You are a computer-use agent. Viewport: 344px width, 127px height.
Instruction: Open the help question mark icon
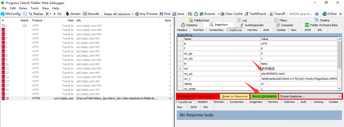[317, 14]
